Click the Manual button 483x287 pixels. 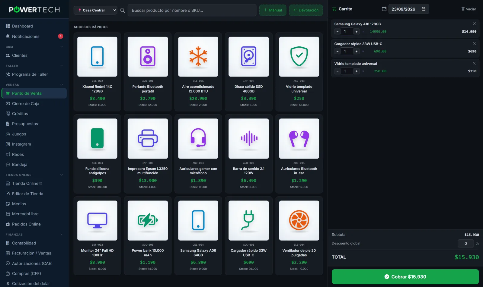[273, 10]
